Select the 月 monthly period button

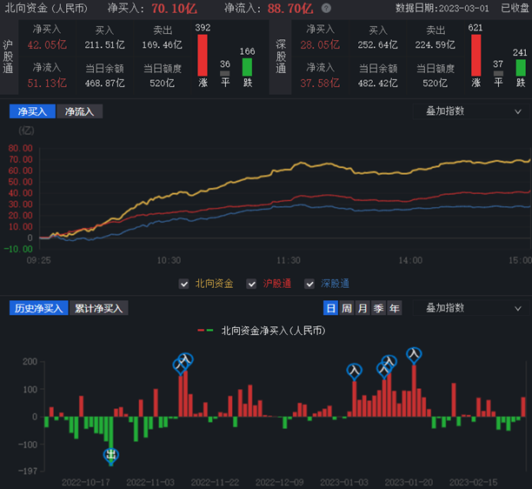[x=362, y=308]
